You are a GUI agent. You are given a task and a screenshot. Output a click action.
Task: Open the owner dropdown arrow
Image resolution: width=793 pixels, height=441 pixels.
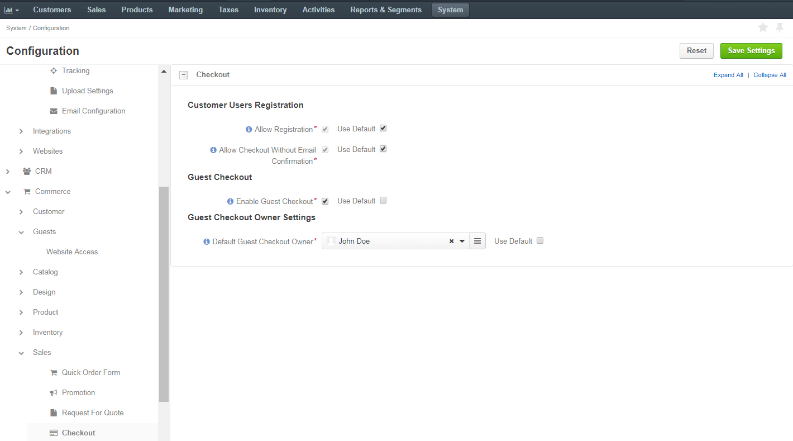(x=462, y=241)
